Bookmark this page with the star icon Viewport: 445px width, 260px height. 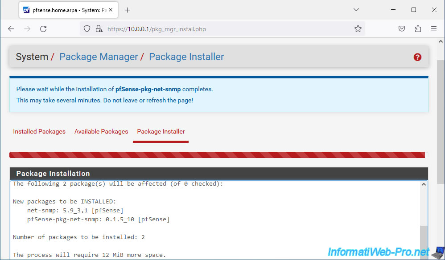[x=358, y=28]
